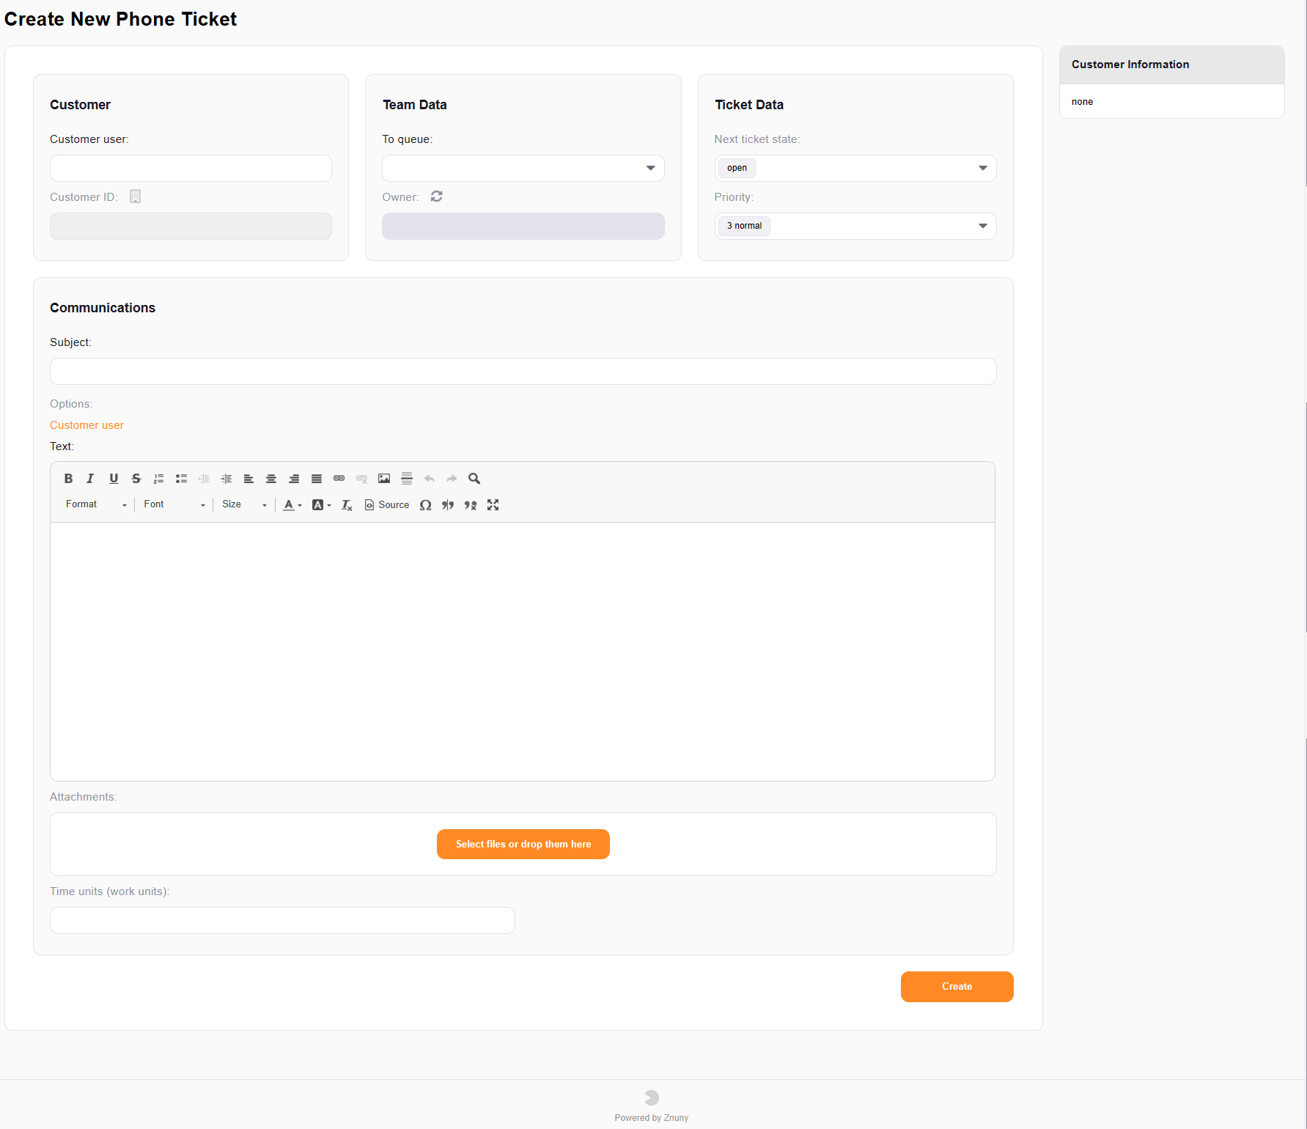Open the Format menu in editor toolbar
This screenshot has height=1129, width=1307.
[x=96, y=504]
